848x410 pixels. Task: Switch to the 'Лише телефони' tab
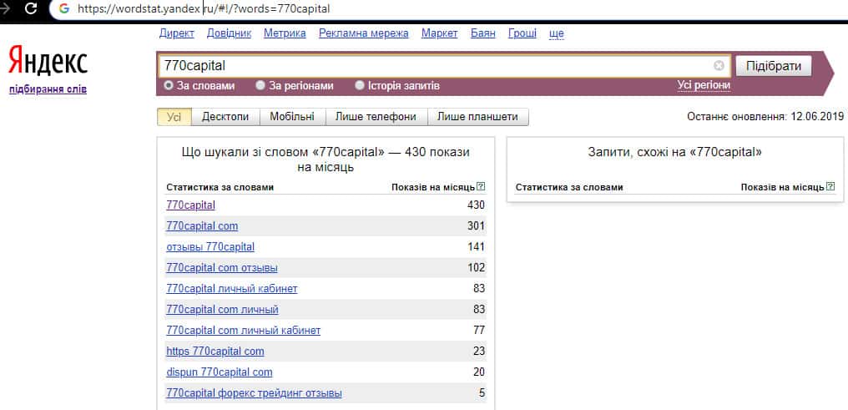click(x=376, y=117)
